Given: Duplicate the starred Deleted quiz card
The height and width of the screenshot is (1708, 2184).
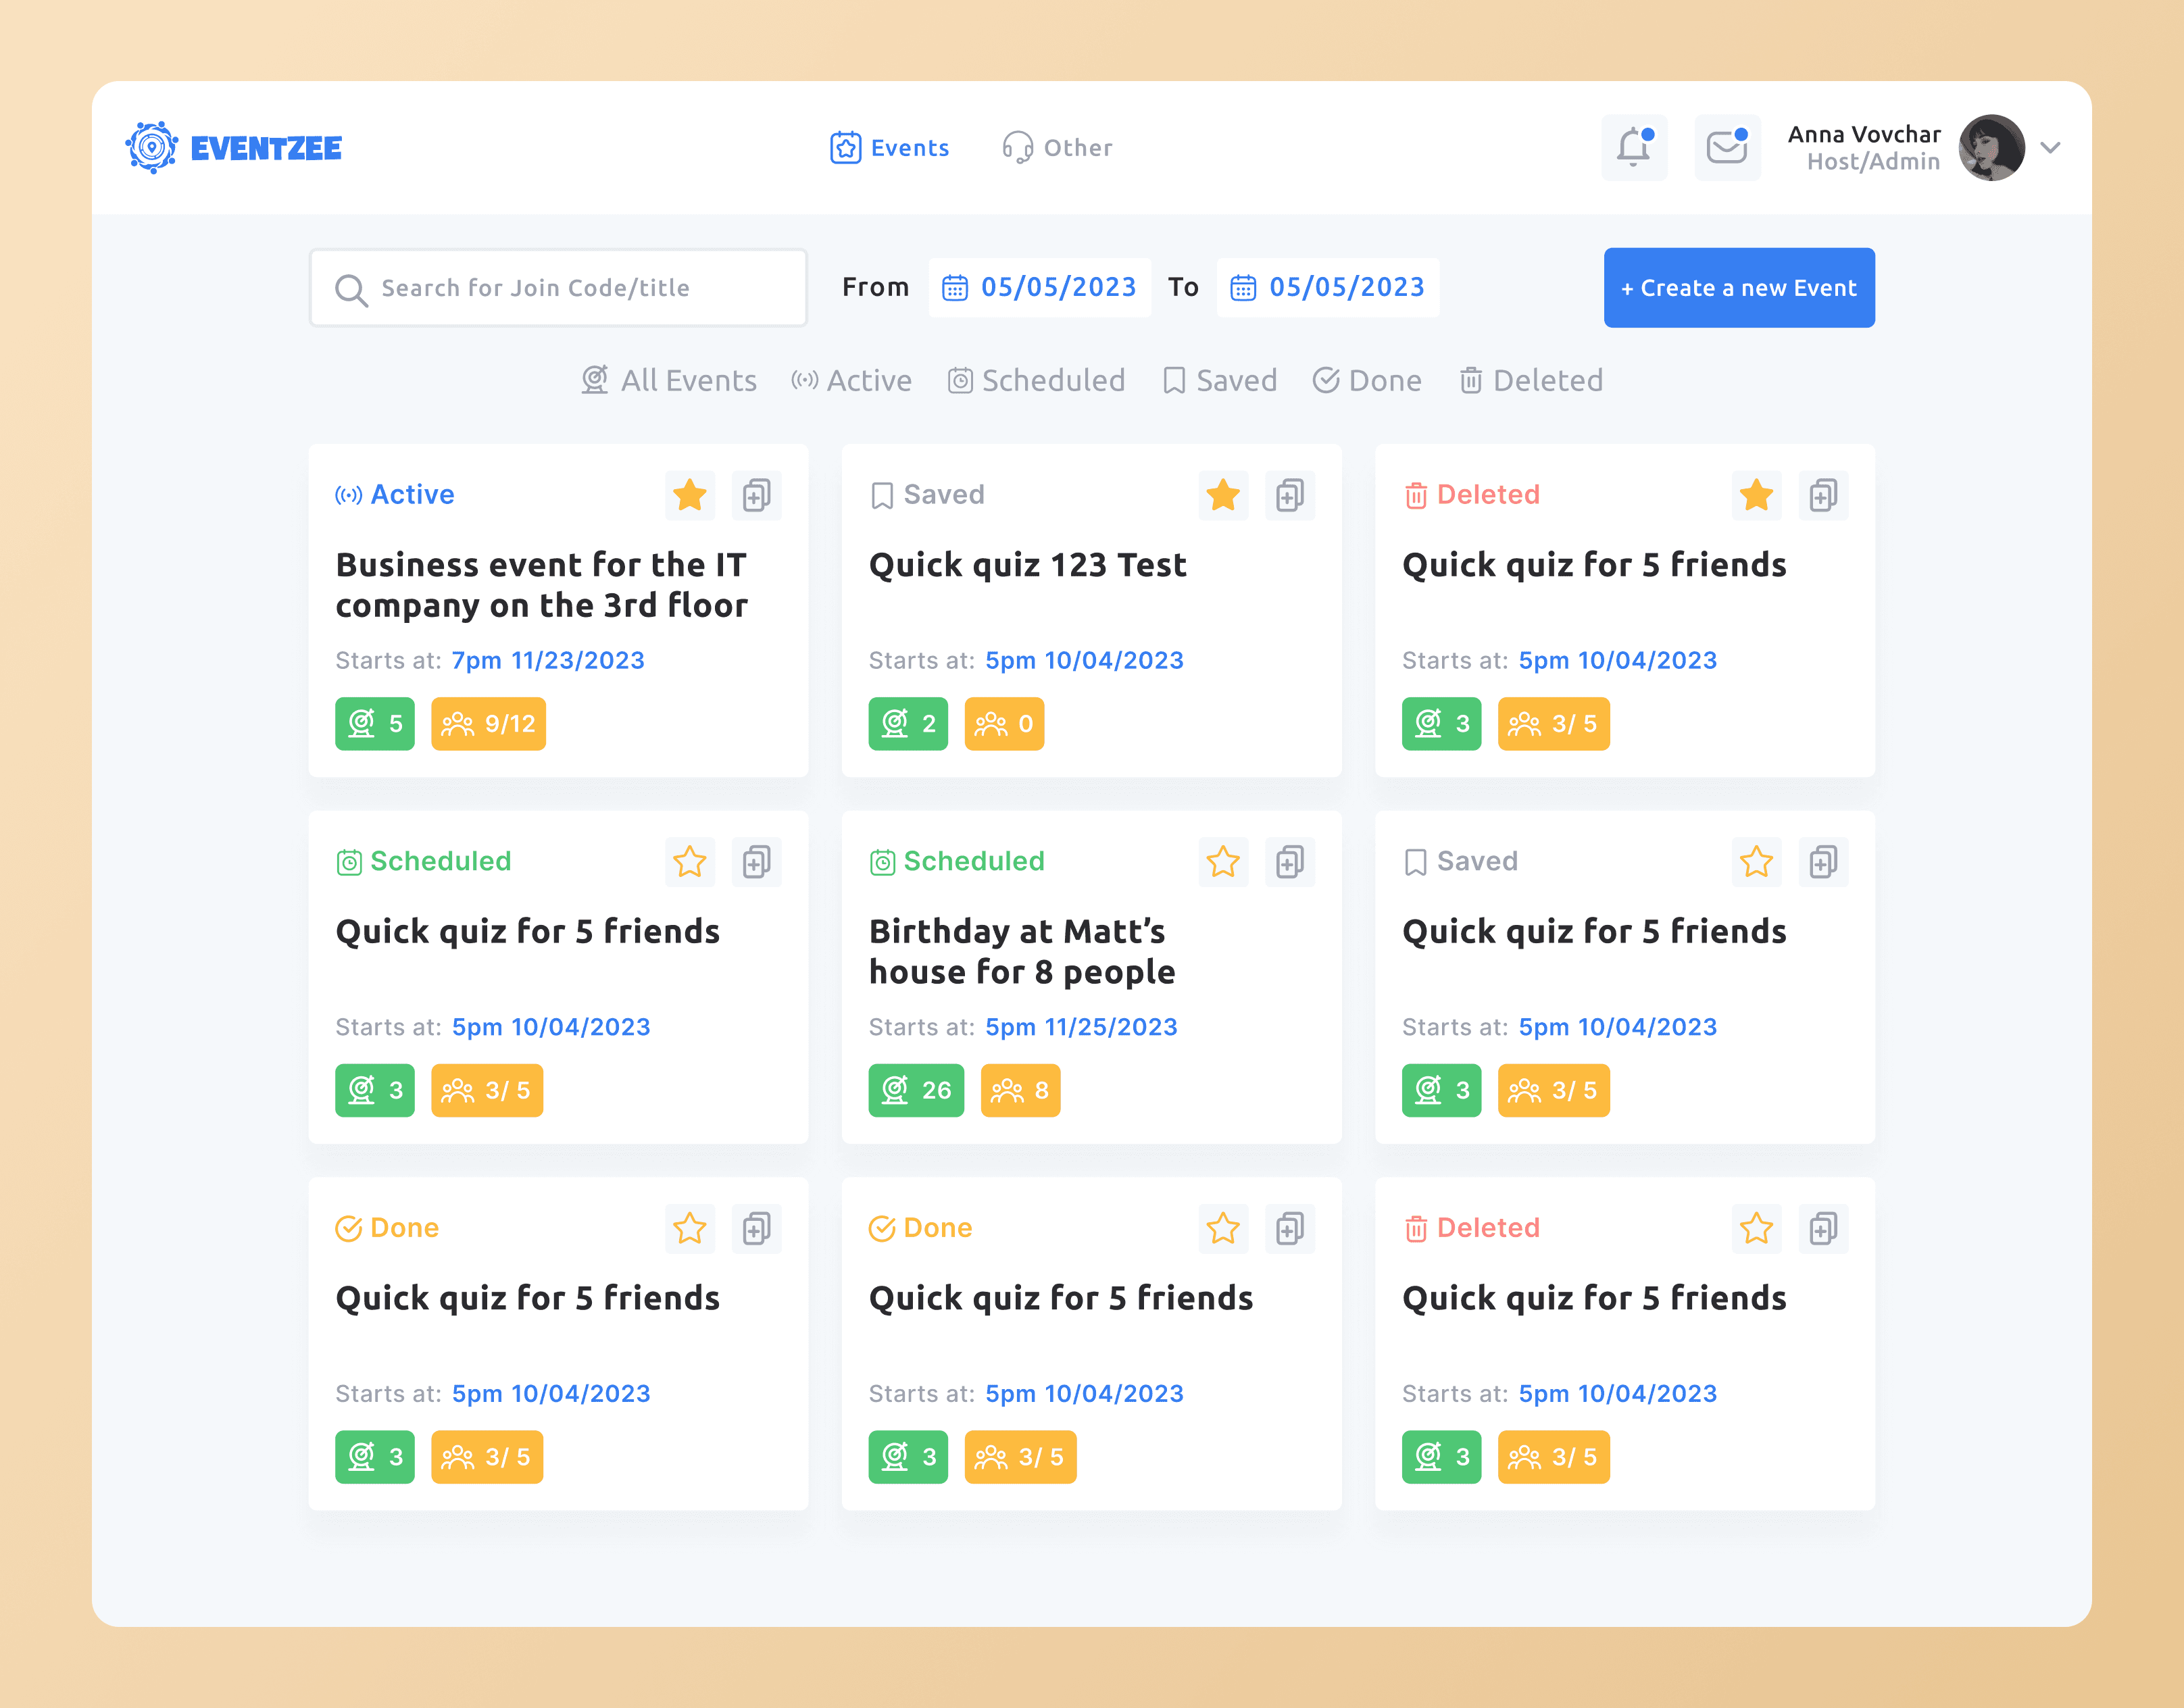Looking at the screenshot, I should pyautogui.click(x=1823, y=495).
